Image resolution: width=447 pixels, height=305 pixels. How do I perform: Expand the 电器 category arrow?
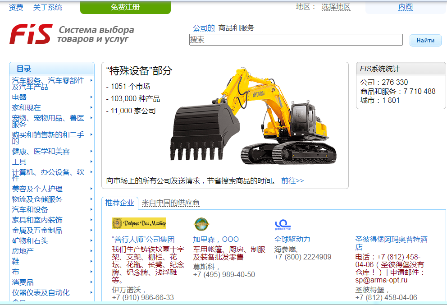91,97
